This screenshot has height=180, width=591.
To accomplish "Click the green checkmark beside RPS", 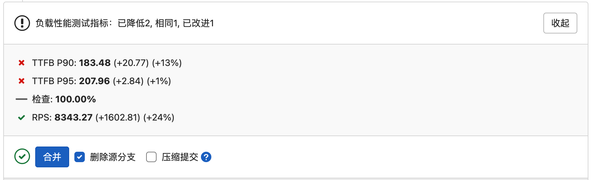I will click(x=22, y=117).
